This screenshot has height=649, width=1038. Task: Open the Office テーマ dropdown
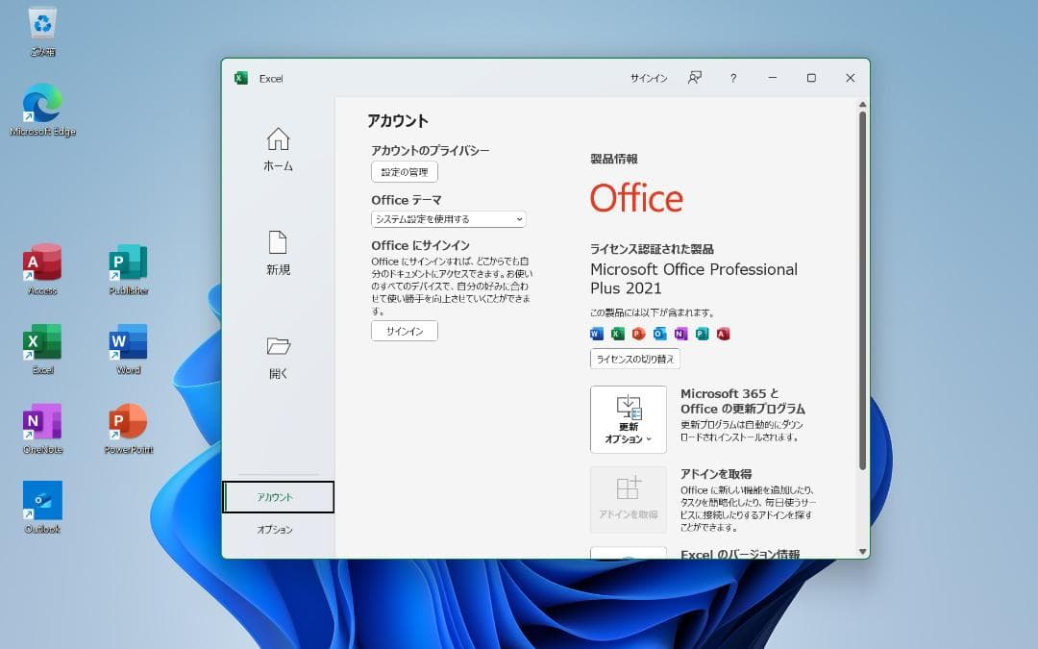click(x=447, y=218)
